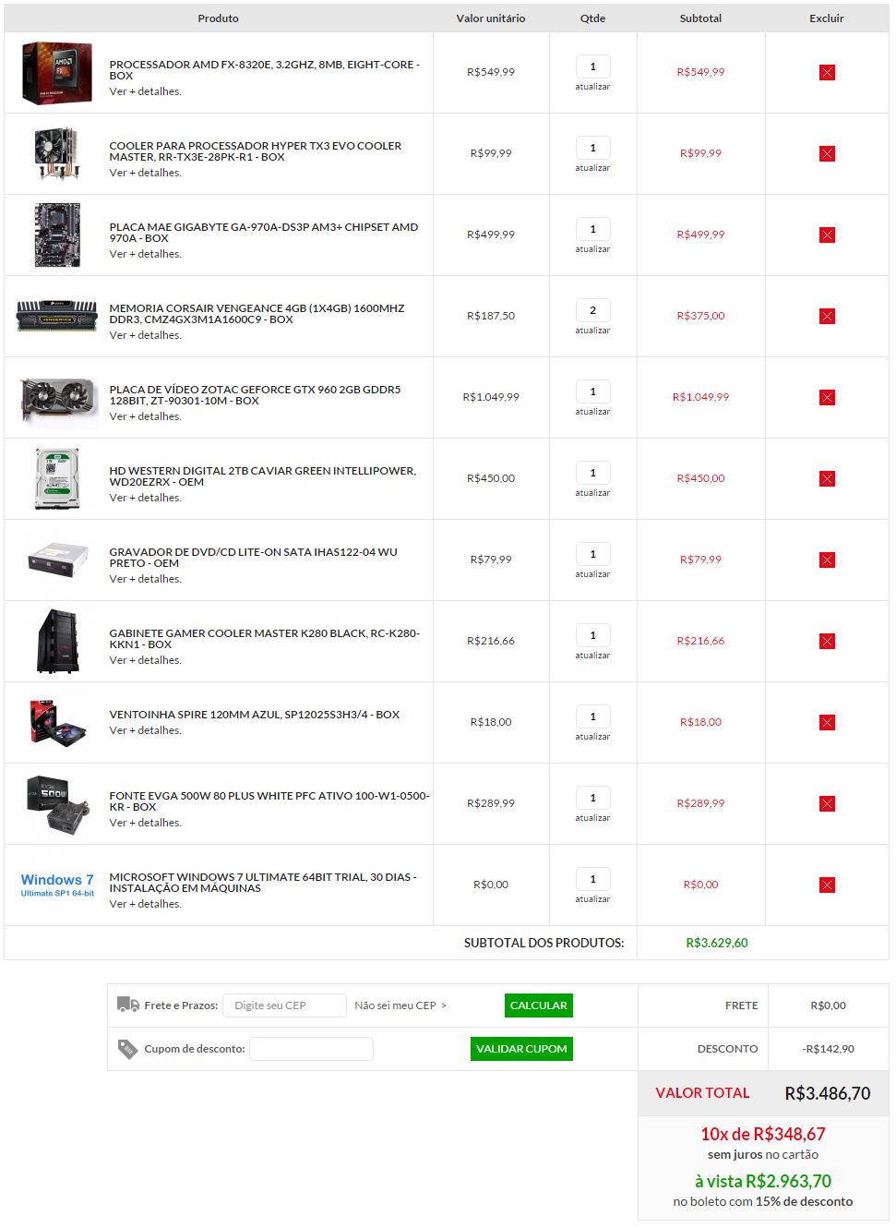Screen dimensions: 896x1228
Task: Open the K280 gamer case thumbnail
Action: (57, 641)
